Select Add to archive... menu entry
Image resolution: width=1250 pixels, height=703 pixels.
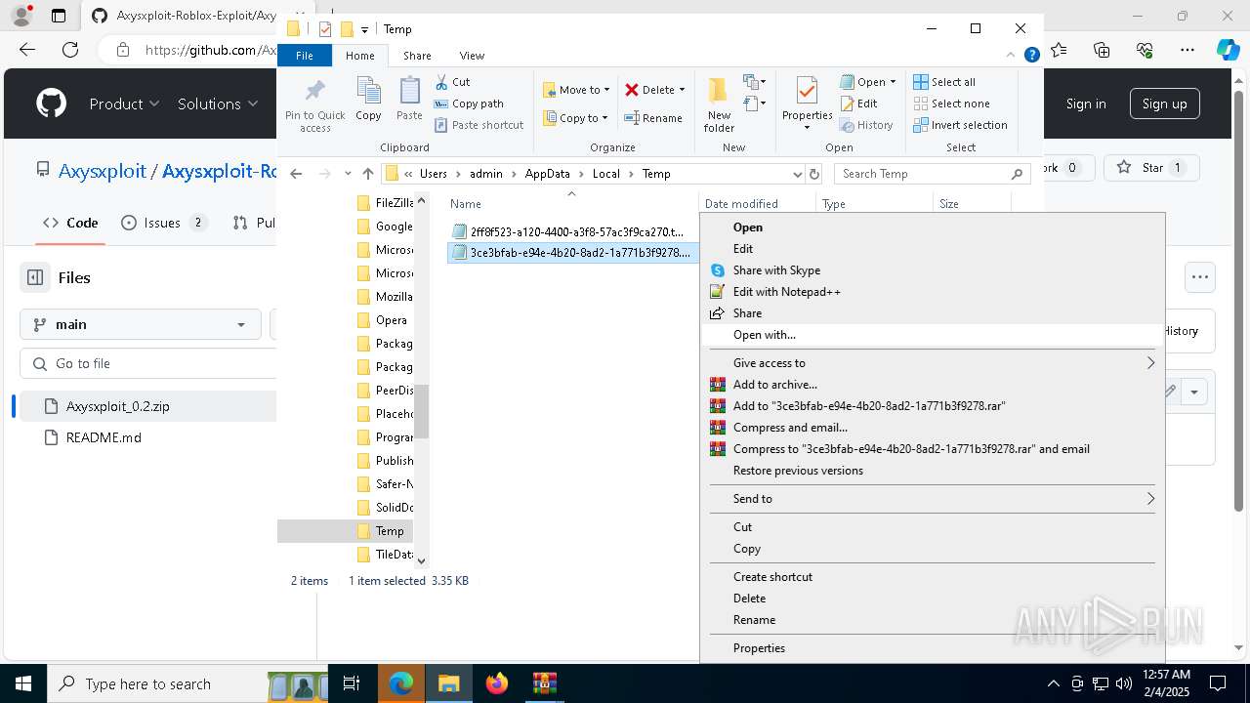(x=933, y=385)
